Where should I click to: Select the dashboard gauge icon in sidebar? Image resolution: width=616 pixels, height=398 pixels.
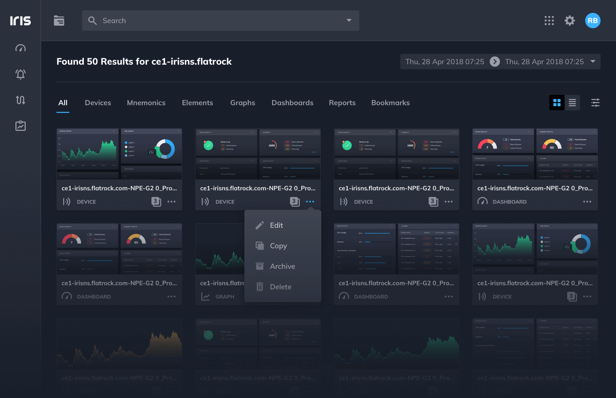[x=20, y=48]
